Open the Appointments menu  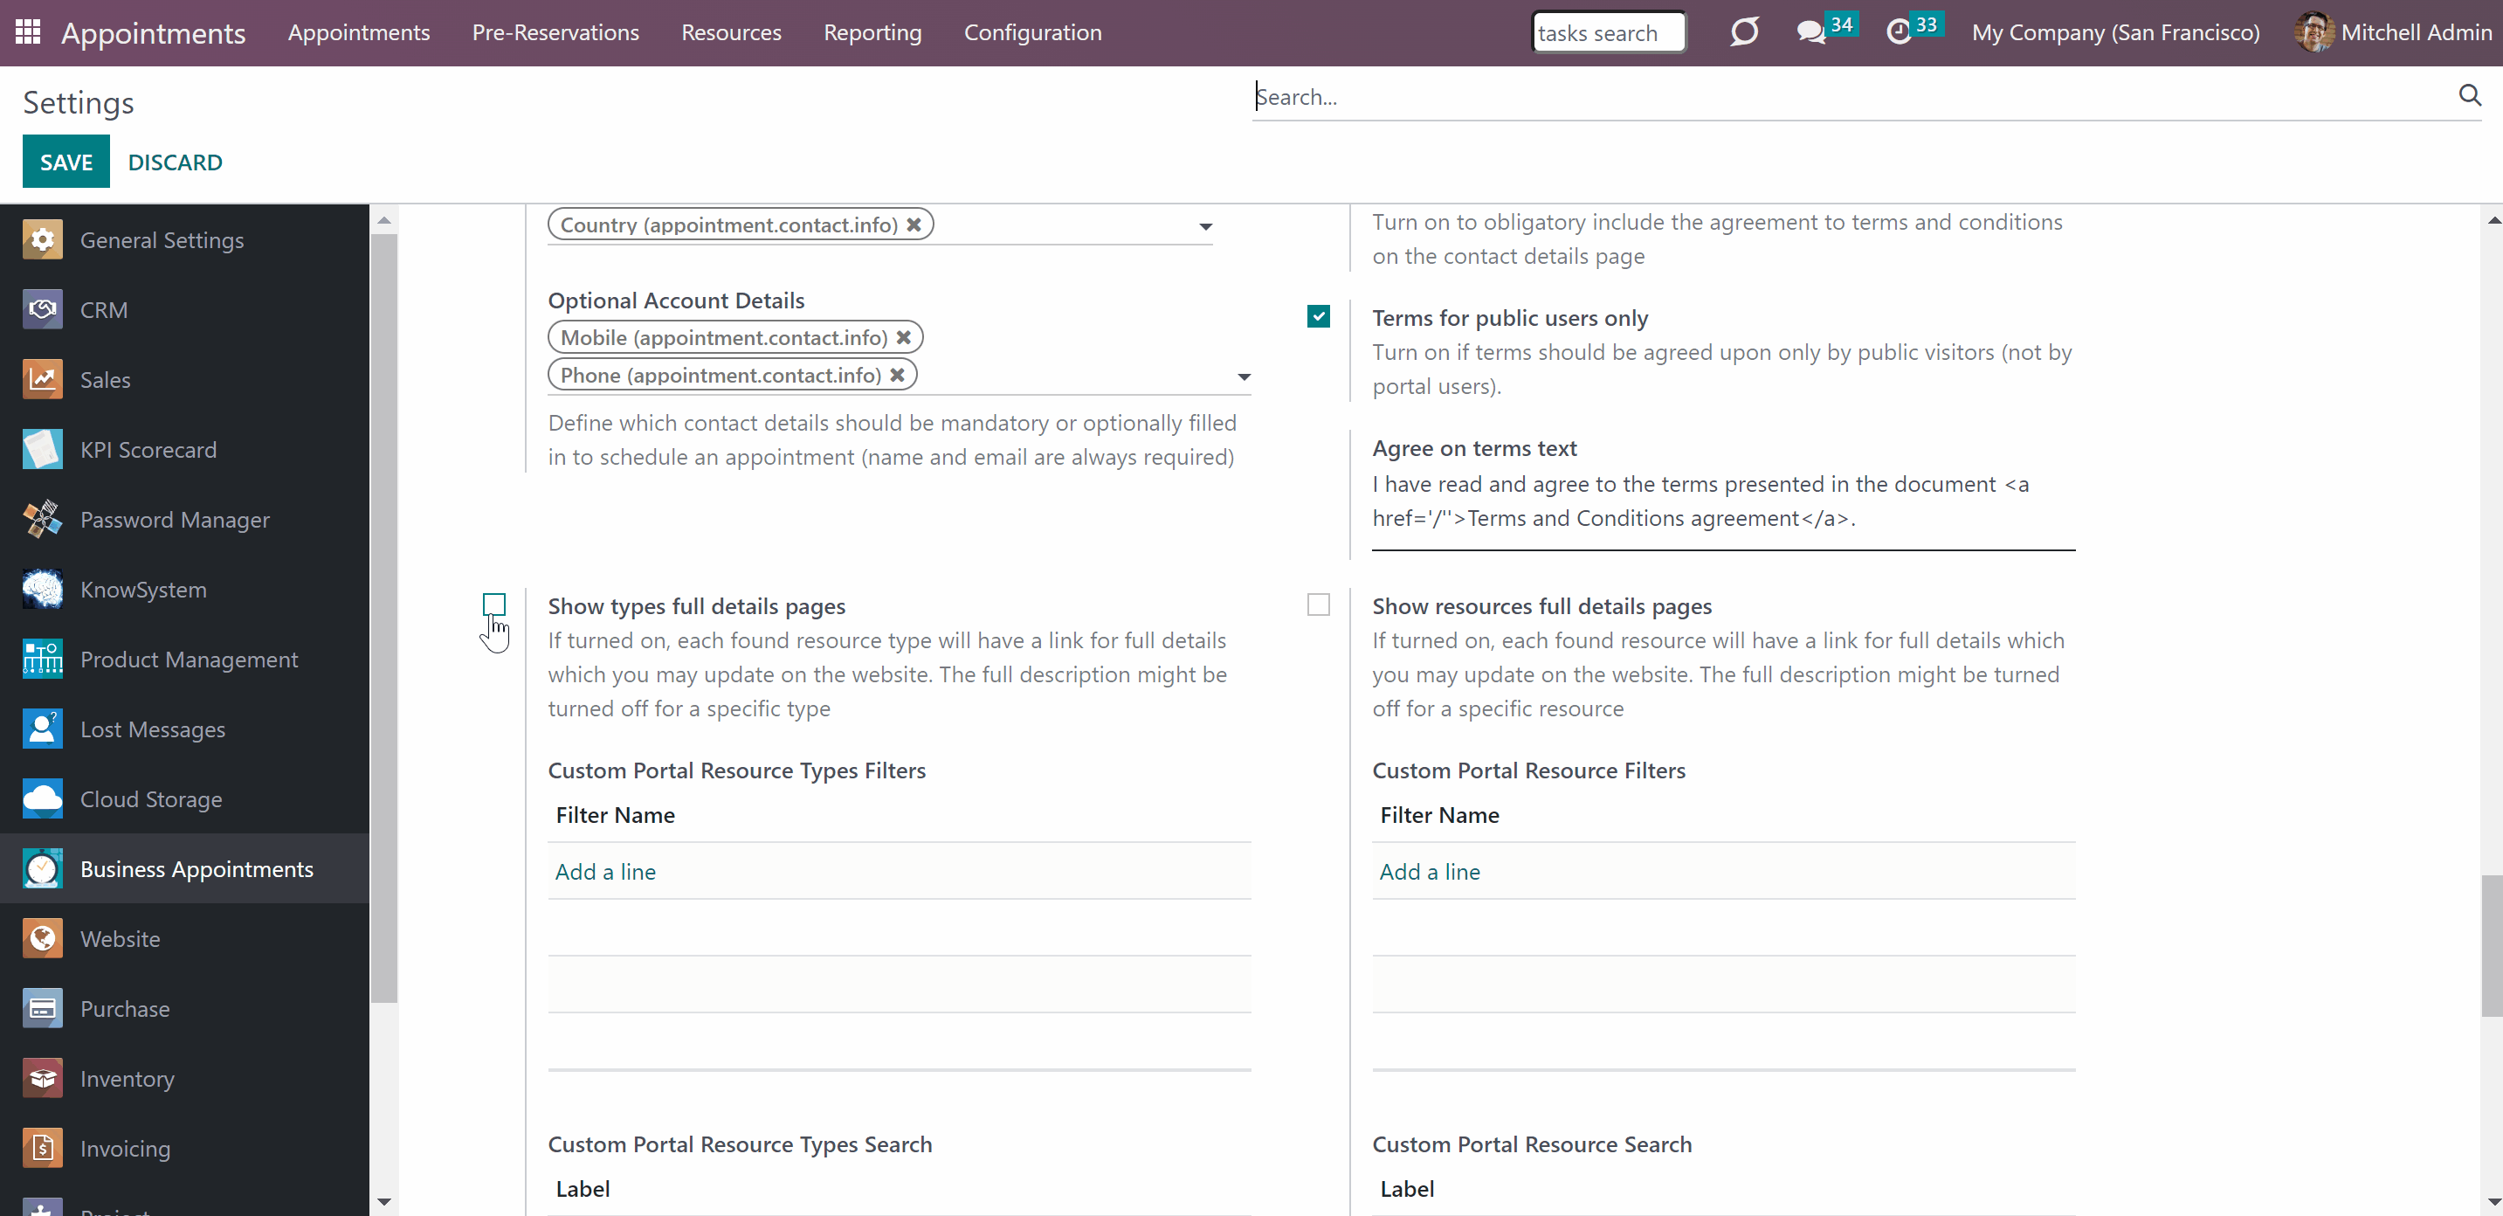tap(359, 32)
